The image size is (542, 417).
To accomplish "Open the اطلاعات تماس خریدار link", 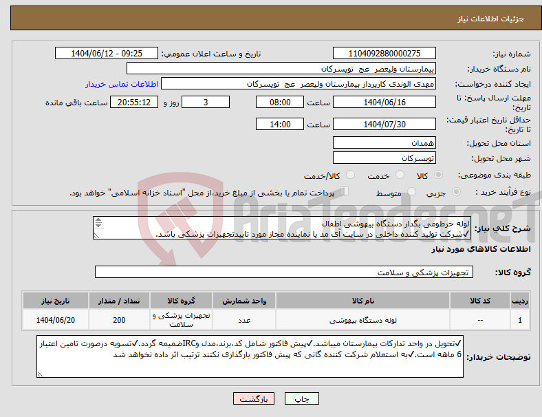I will click(x=122, y=84).
